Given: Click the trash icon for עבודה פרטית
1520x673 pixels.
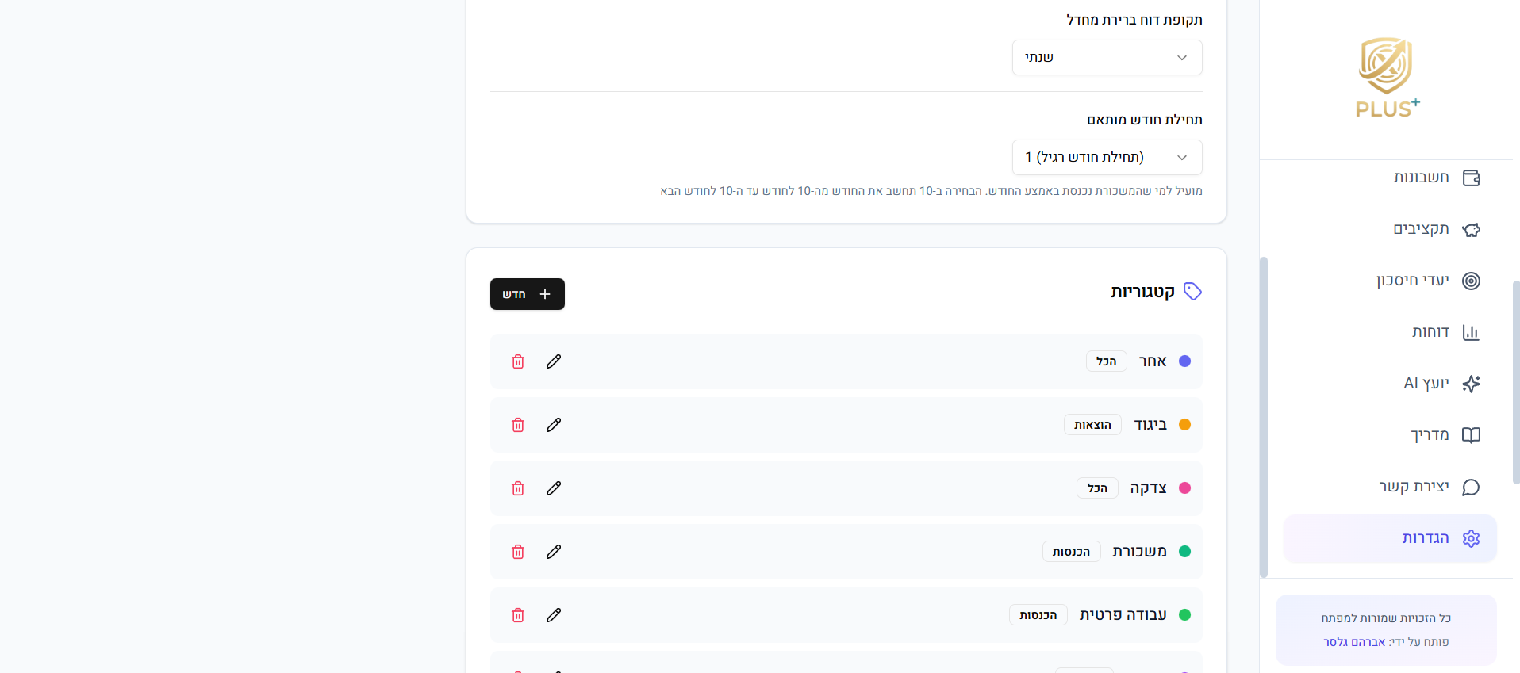Looking at the screenshot, I should tap(518, 615).
